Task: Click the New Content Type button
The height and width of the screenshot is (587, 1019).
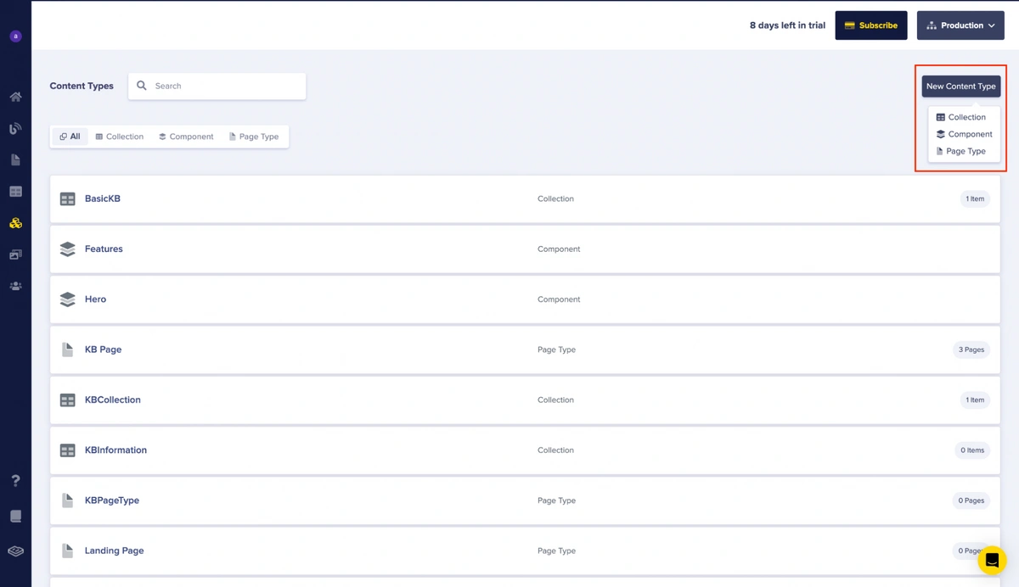Action: [x=960, y=87]
